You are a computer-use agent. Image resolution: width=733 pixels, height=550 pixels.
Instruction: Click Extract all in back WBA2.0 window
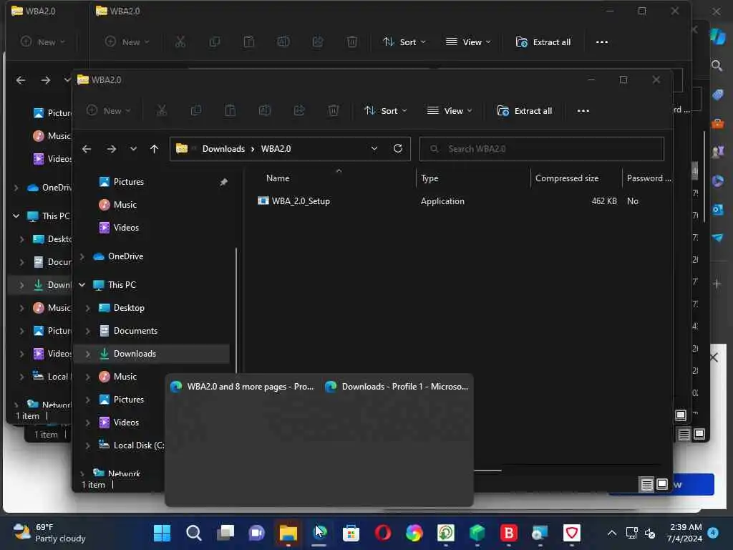coord(543,42)
